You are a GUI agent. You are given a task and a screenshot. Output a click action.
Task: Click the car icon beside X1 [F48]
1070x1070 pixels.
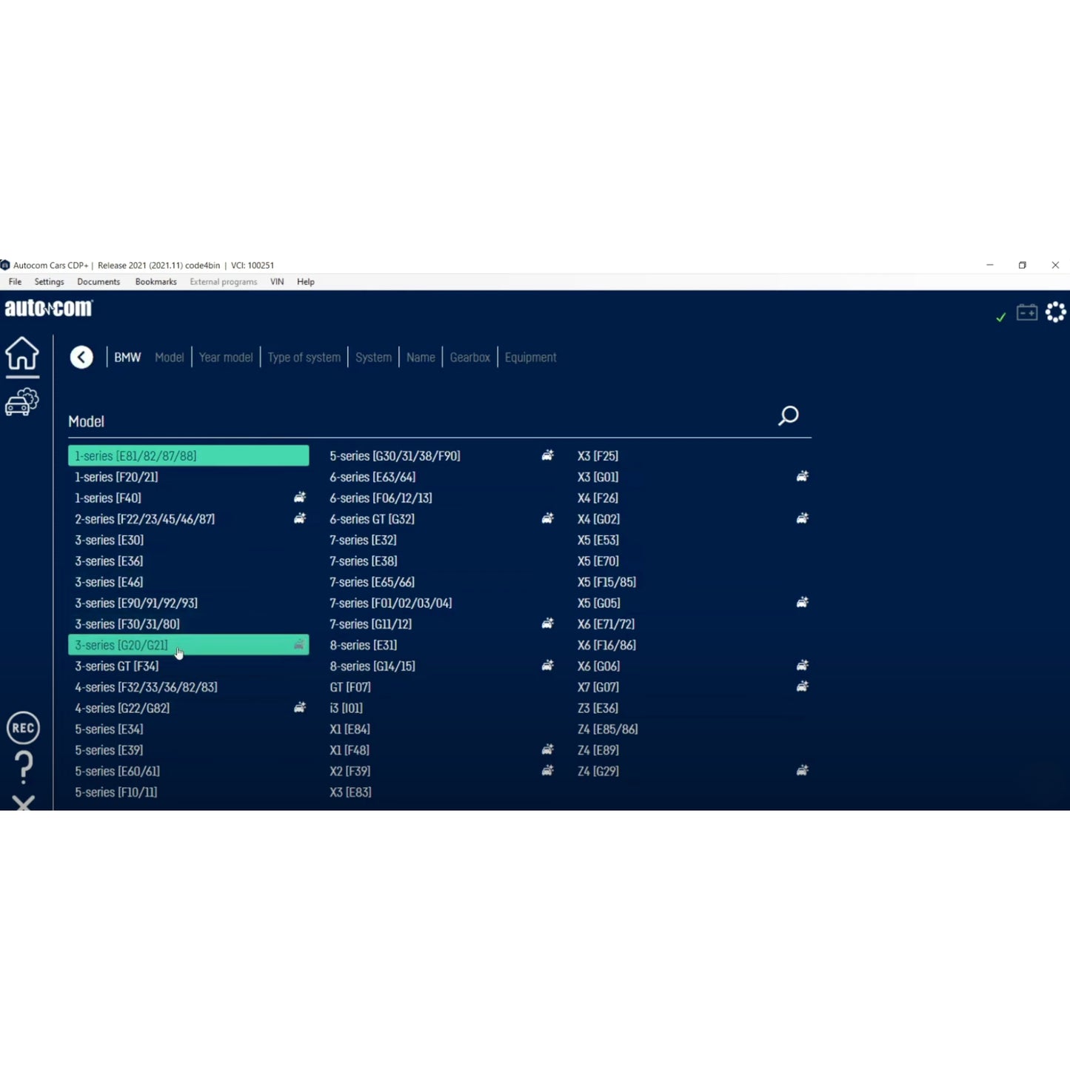click(548, 750)
